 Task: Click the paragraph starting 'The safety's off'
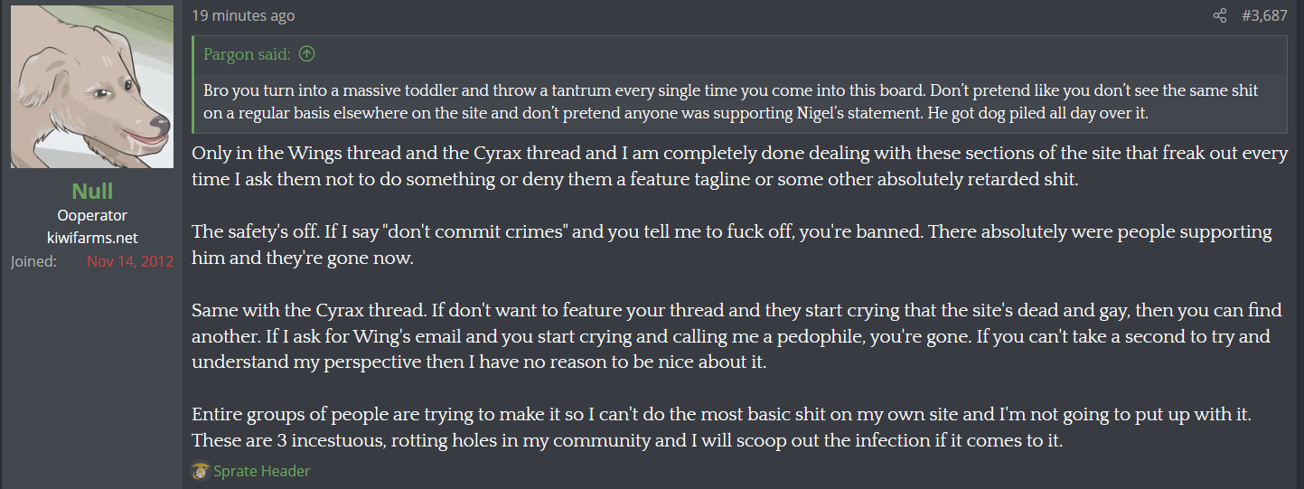tap(732, 245)
